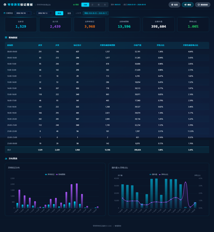Click the KPI card showing 1.00%
Screen dimensions: 214x232
(193, 25)
